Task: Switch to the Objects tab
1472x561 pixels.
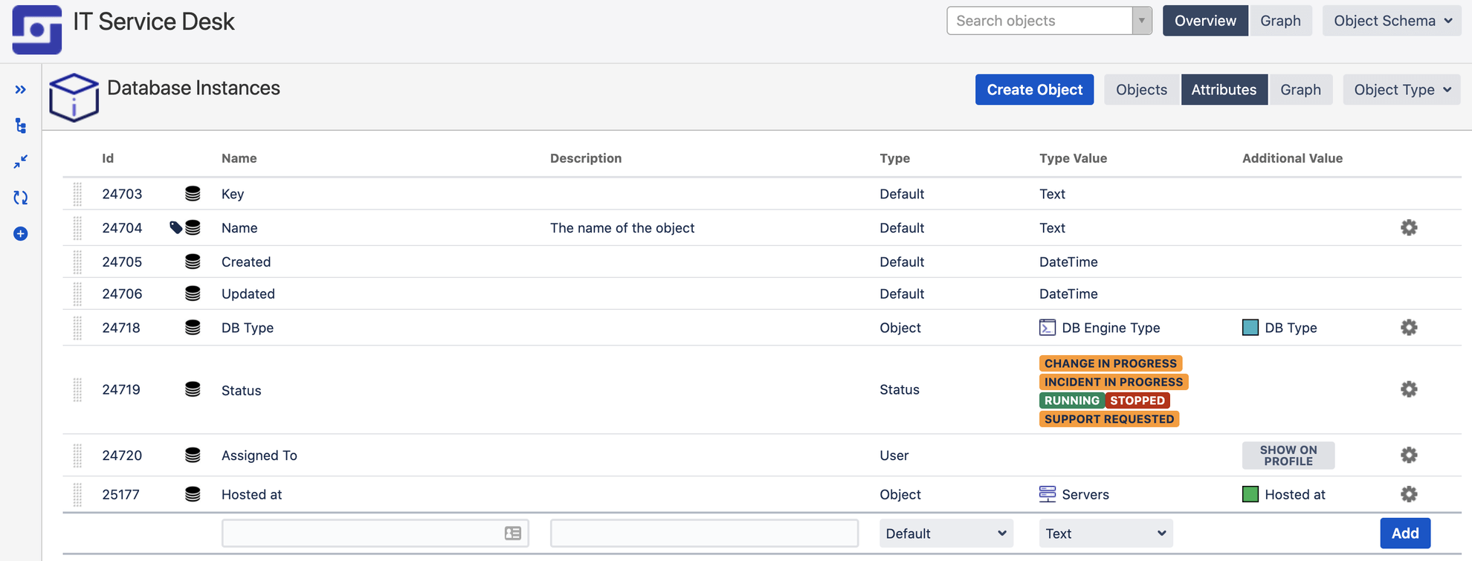Action: pyautogui.click(x=1141, y=90)
